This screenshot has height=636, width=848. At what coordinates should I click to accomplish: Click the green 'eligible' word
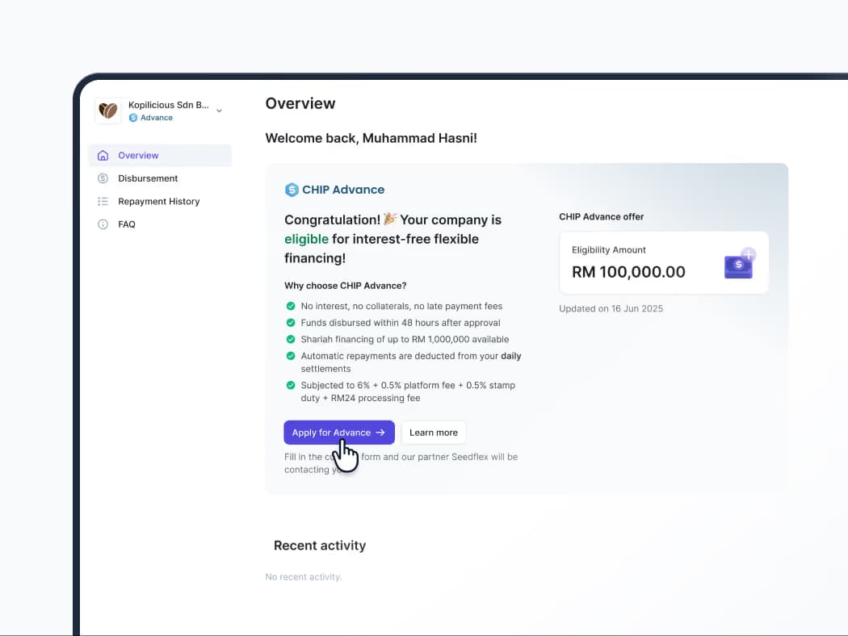pyautogui.click(x=306, y=240)
